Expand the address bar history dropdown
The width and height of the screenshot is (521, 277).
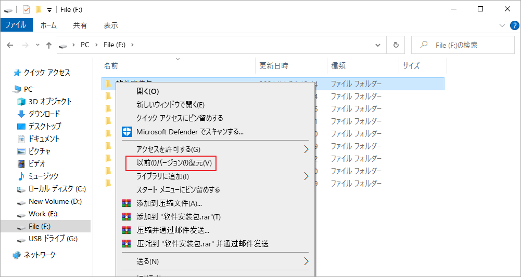(378, 45)
